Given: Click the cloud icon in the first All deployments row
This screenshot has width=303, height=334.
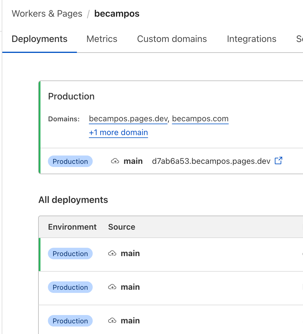Looking at the screenshot, I should point(112,254).
